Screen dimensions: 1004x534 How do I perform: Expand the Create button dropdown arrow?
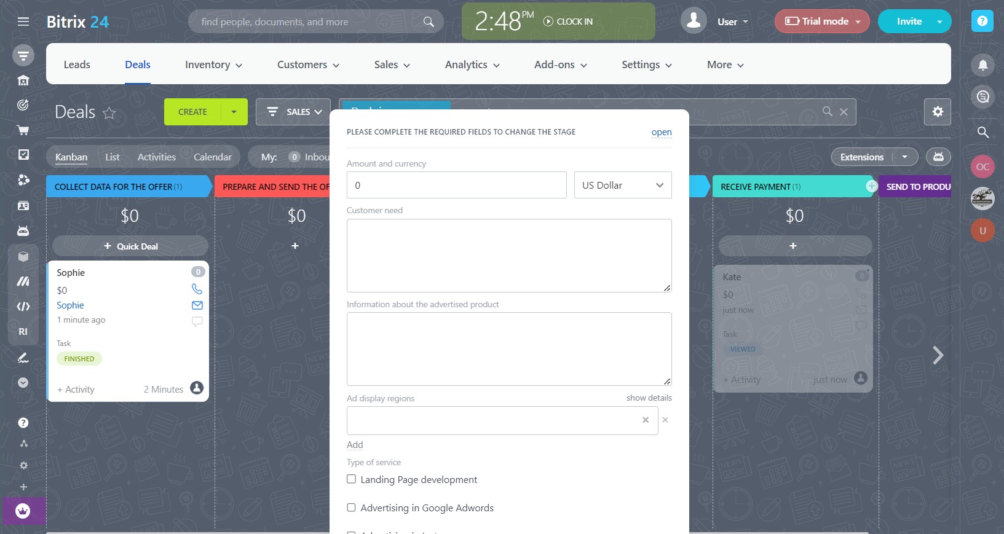(234, 112)
